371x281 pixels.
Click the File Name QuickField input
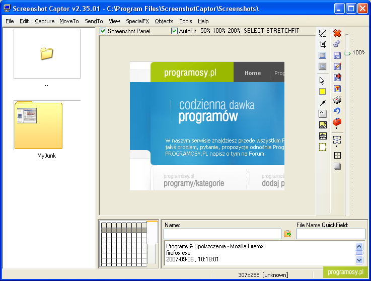coord(331,234)
